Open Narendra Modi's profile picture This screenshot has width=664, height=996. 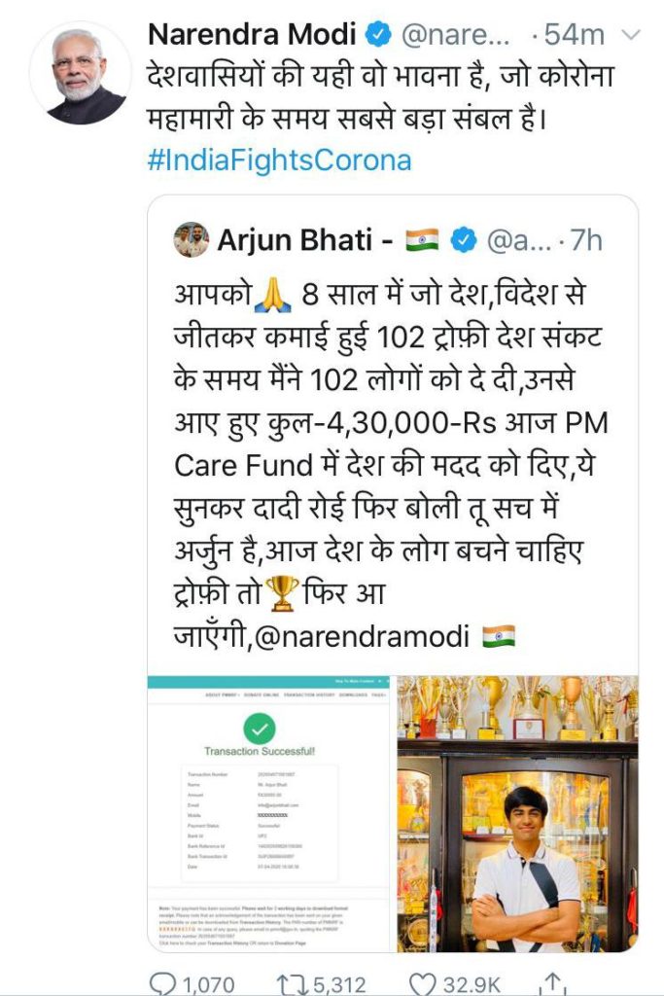click(81, 72)
